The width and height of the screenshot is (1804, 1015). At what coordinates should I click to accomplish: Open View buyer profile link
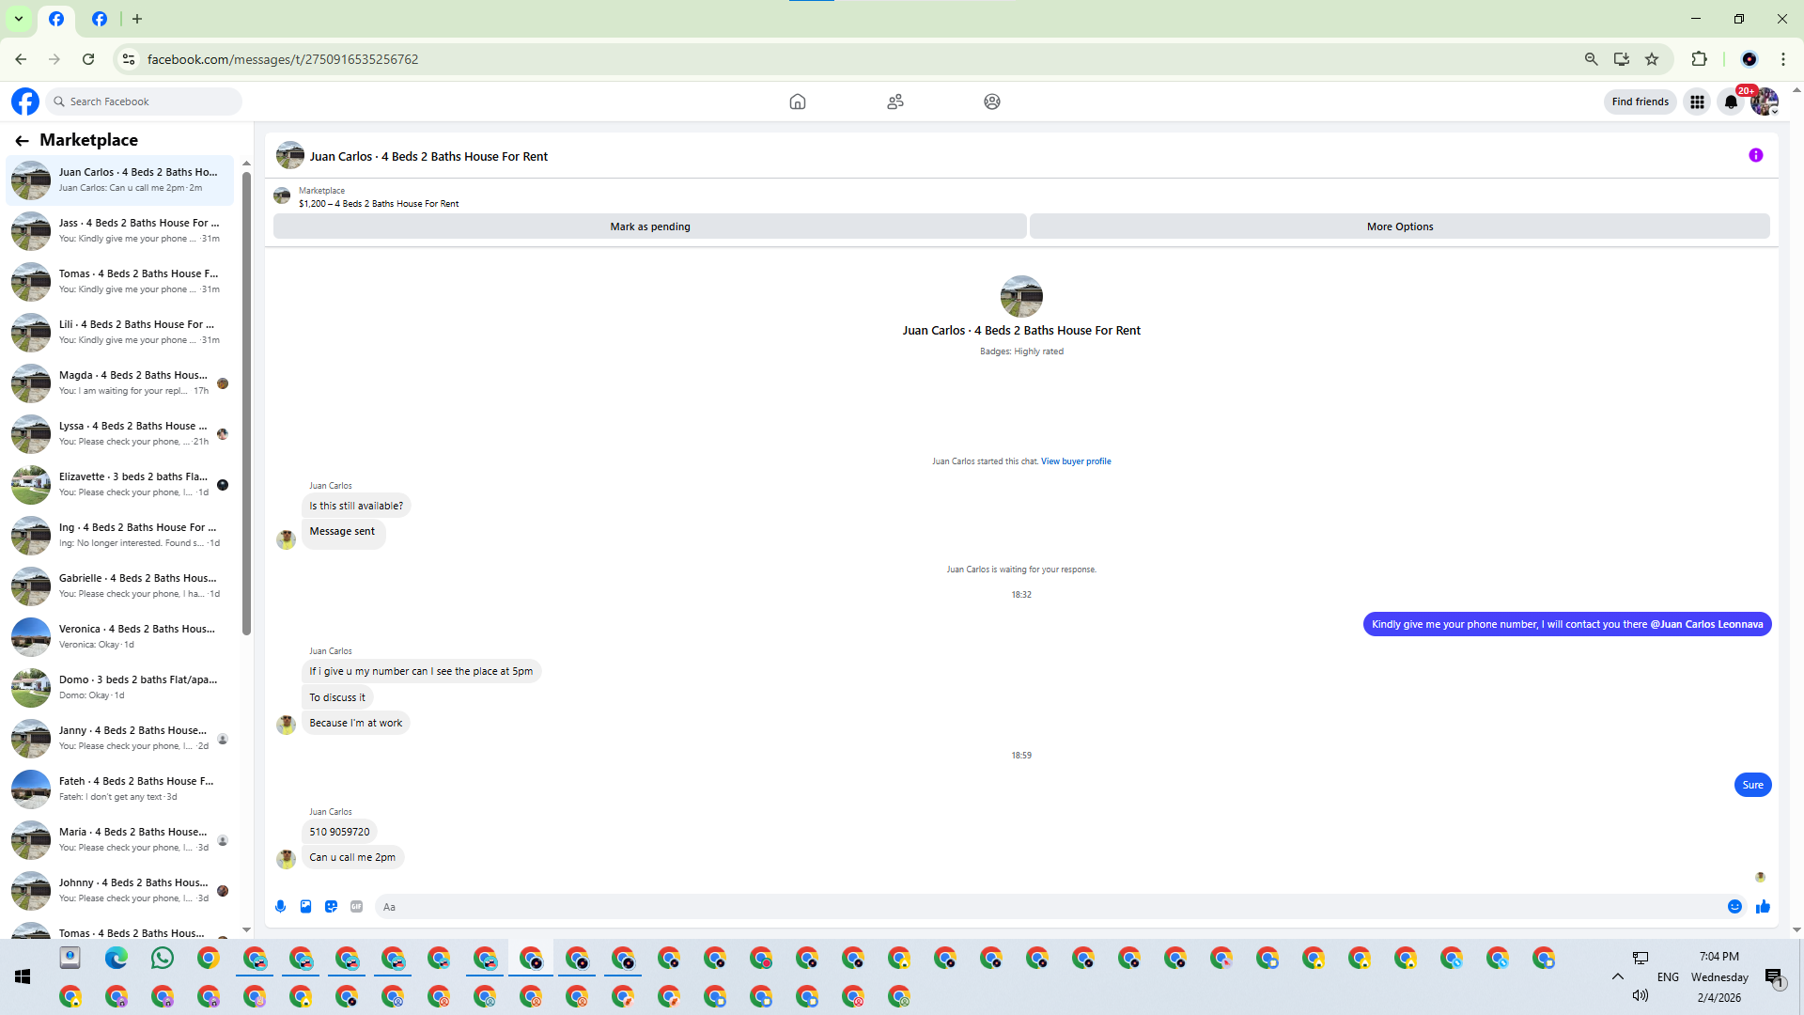tap(1075, 461)
